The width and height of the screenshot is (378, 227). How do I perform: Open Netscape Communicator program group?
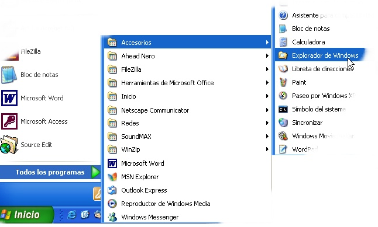pyautogui.click(x=188, y=110)
